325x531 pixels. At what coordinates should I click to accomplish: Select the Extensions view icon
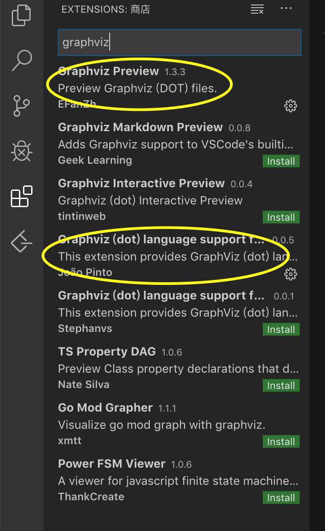coord(21,197)
